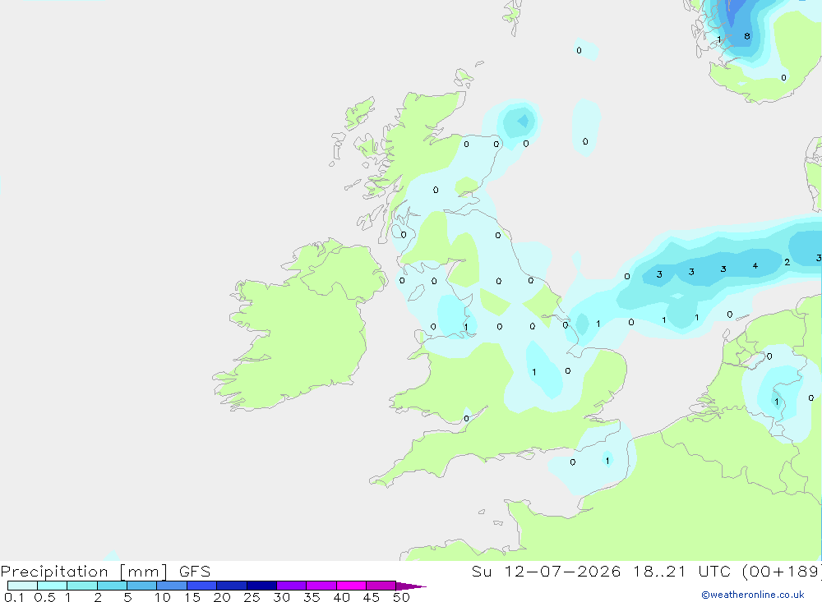This screenshot has height=602, width=822.
Task: Click the '50' legend scale label
Action: pos(401,597)
